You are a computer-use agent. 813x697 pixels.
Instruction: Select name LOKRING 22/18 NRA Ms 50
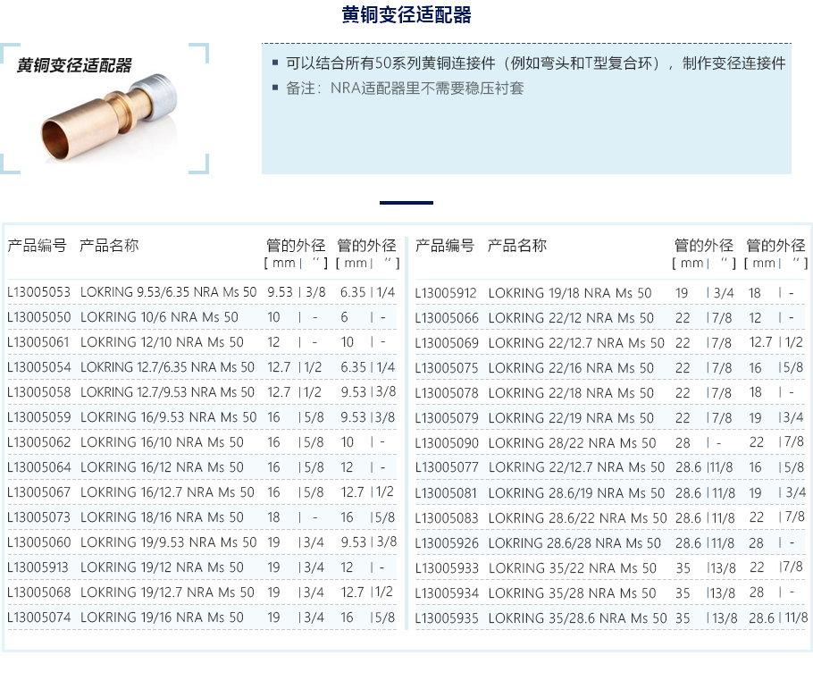571,393
